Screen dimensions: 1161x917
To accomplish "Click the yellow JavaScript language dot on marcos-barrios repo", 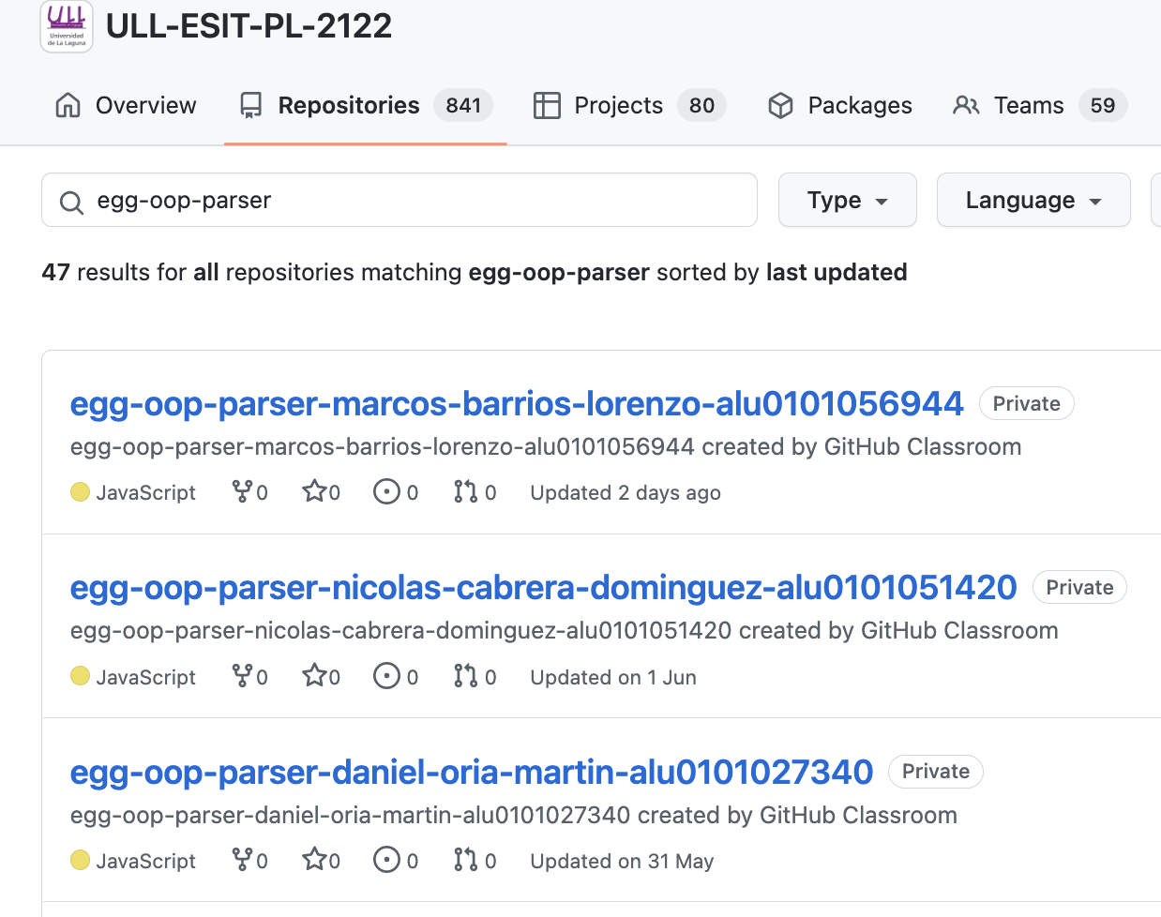I will point(80,491).
